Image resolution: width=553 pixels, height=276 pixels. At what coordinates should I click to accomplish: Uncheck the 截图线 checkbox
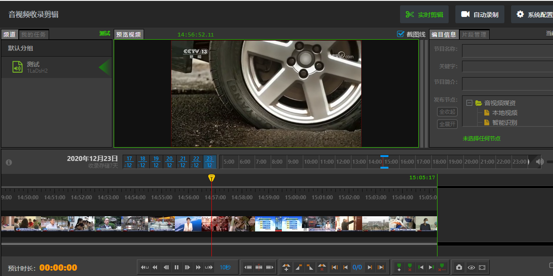(x=400, y=34)
